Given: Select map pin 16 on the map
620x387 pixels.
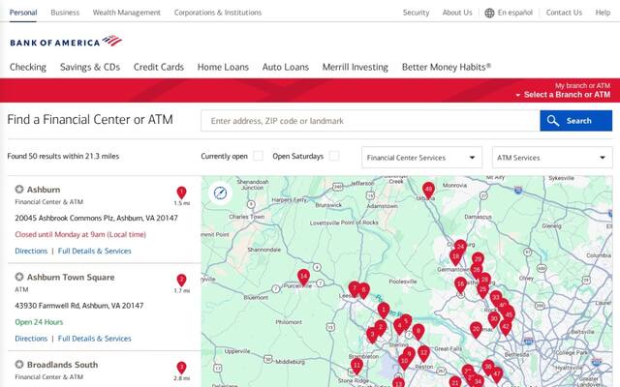Looking at the screenshot, I should point(460,284).
